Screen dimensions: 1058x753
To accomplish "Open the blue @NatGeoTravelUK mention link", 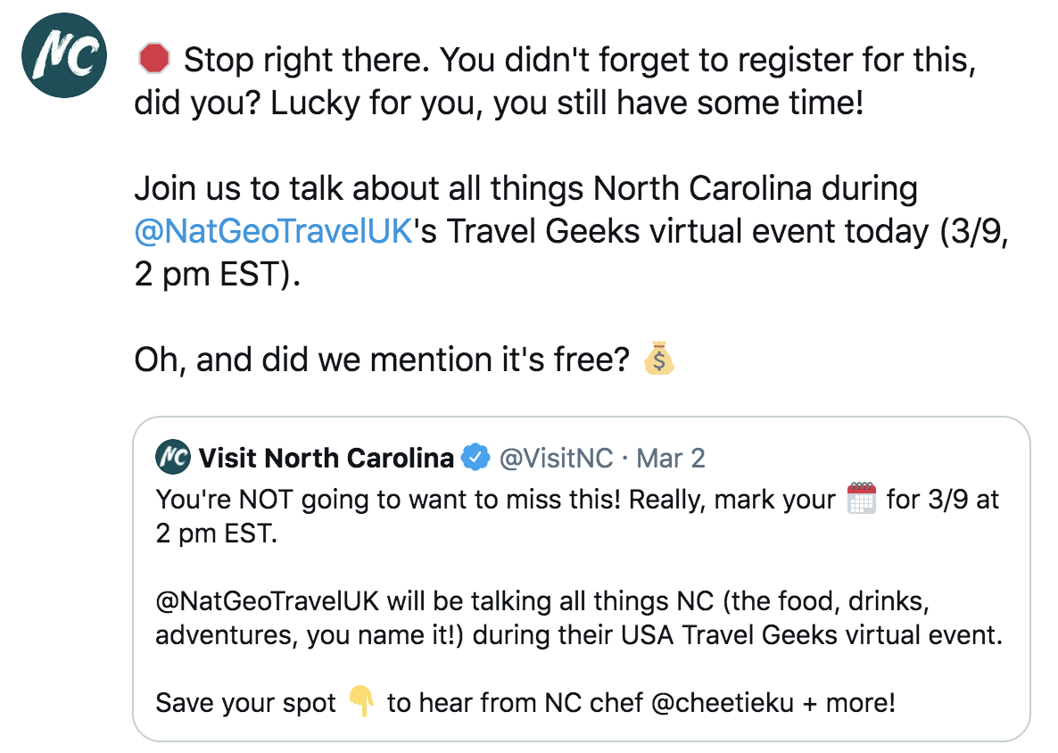I will [x=273, y=231].
